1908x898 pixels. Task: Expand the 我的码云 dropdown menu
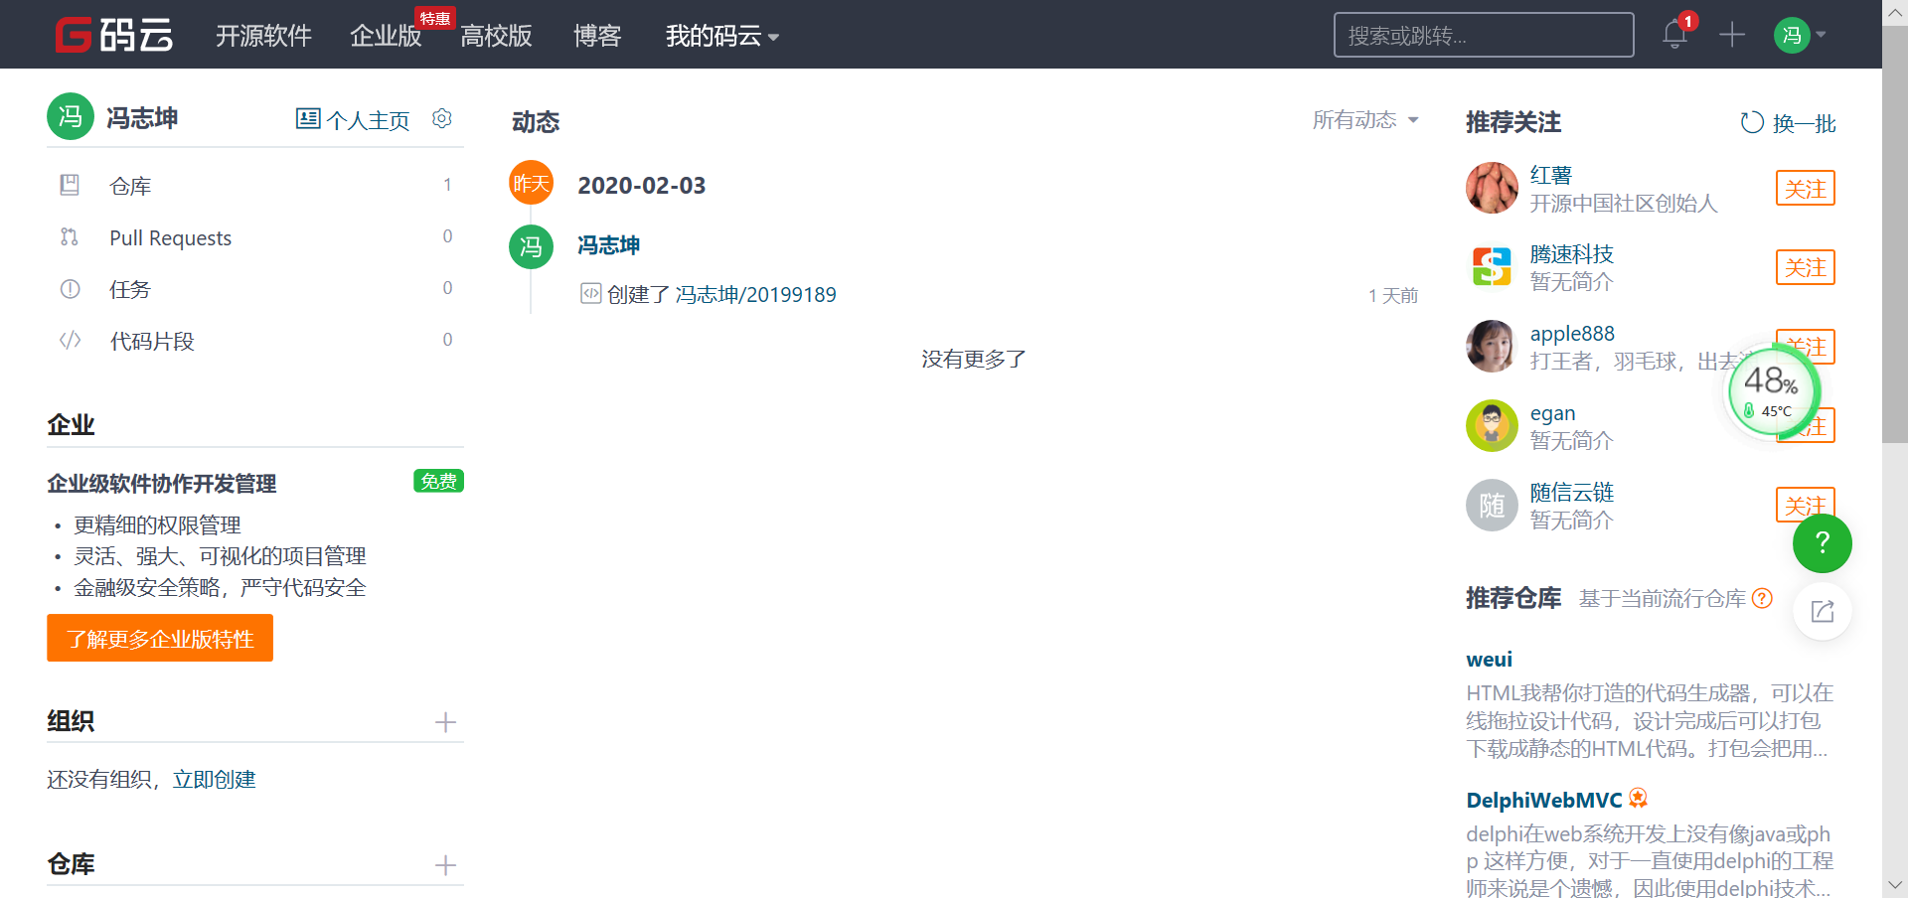[722, 36]
